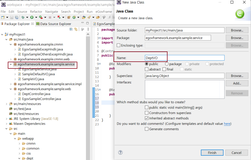Click Browse next to Superclass field
The width and height of the screenshot is (251, 160).
pos(237,76)
